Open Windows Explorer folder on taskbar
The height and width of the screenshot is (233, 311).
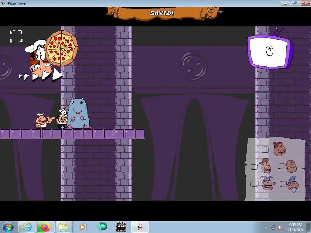pyautogui.click(x=63, y=227)
